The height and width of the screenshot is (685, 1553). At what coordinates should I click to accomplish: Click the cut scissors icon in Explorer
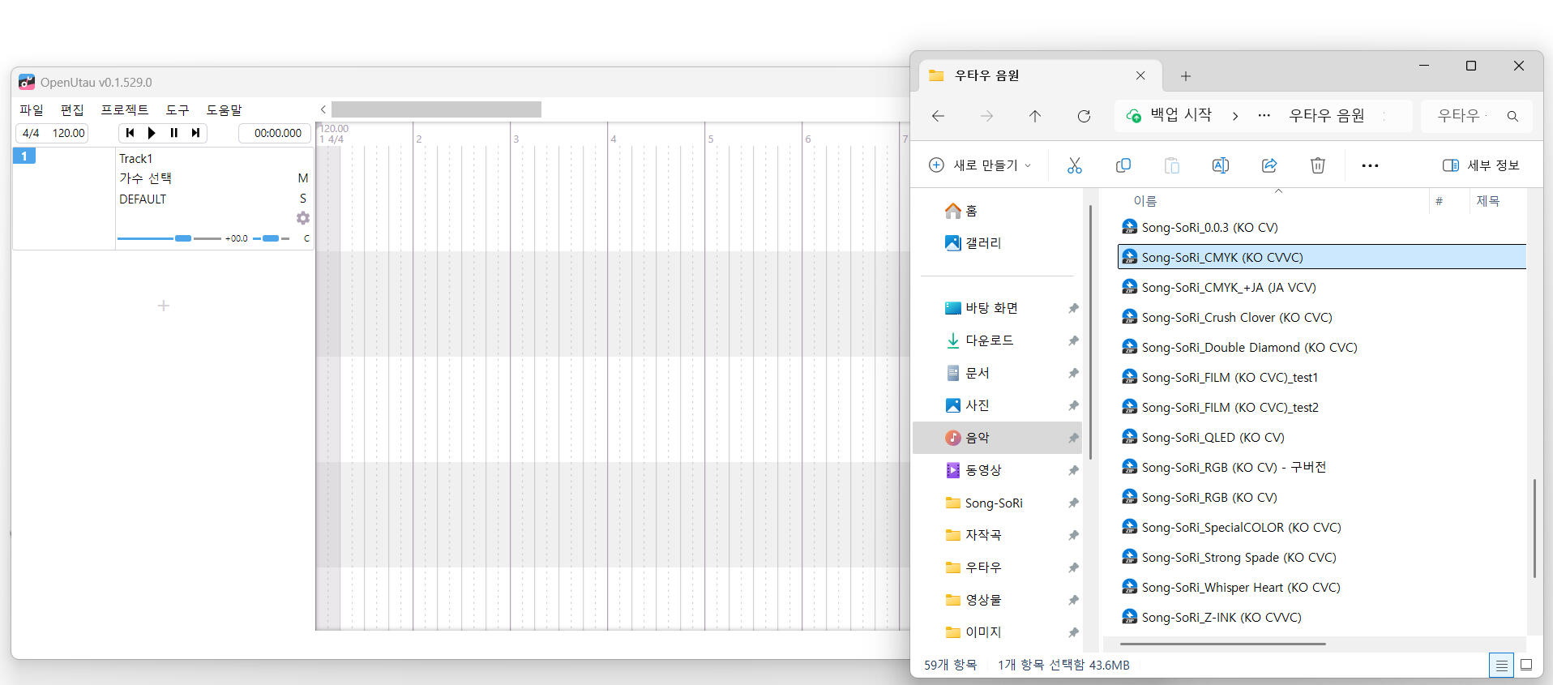point(1074,165)
